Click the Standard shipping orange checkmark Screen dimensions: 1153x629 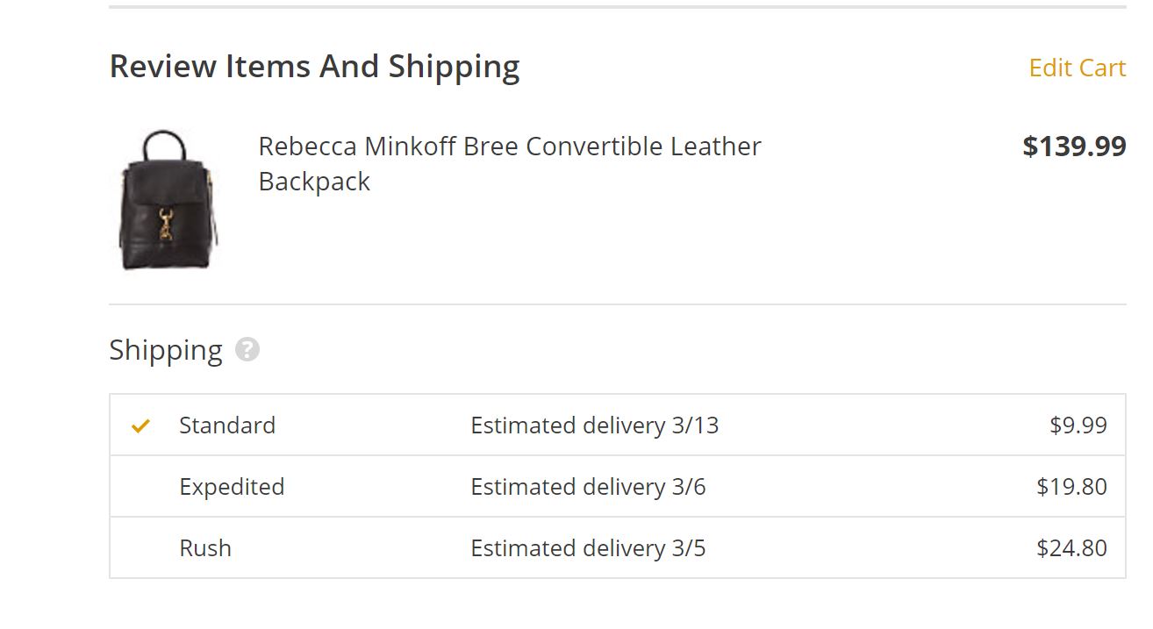140,426
